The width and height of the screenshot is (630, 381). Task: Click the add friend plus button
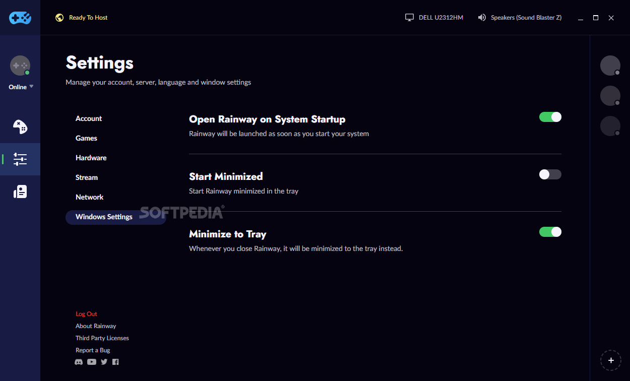611,360
